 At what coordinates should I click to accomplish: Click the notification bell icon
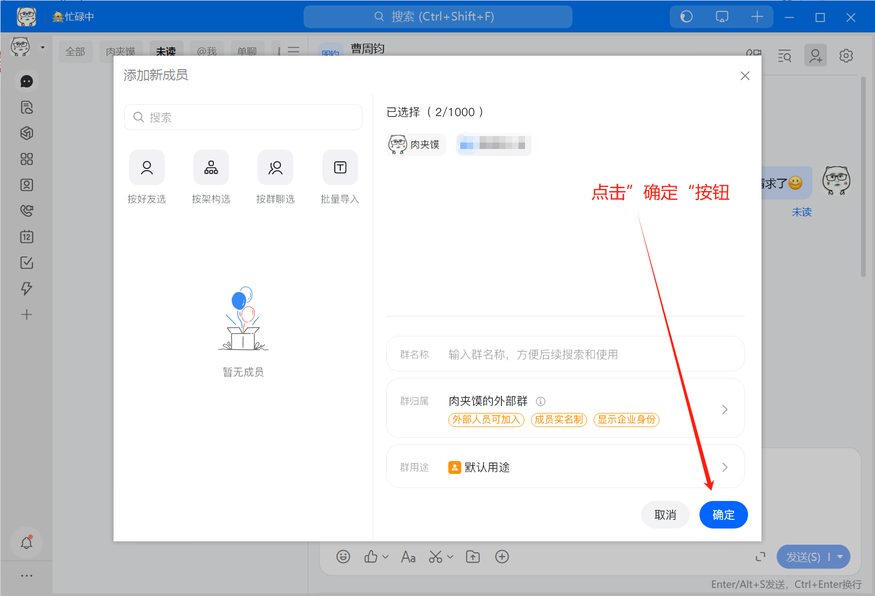(26, 543)
